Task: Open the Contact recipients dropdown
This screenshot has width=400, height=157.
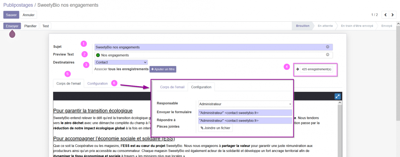Action: click(x=121, y=62)
